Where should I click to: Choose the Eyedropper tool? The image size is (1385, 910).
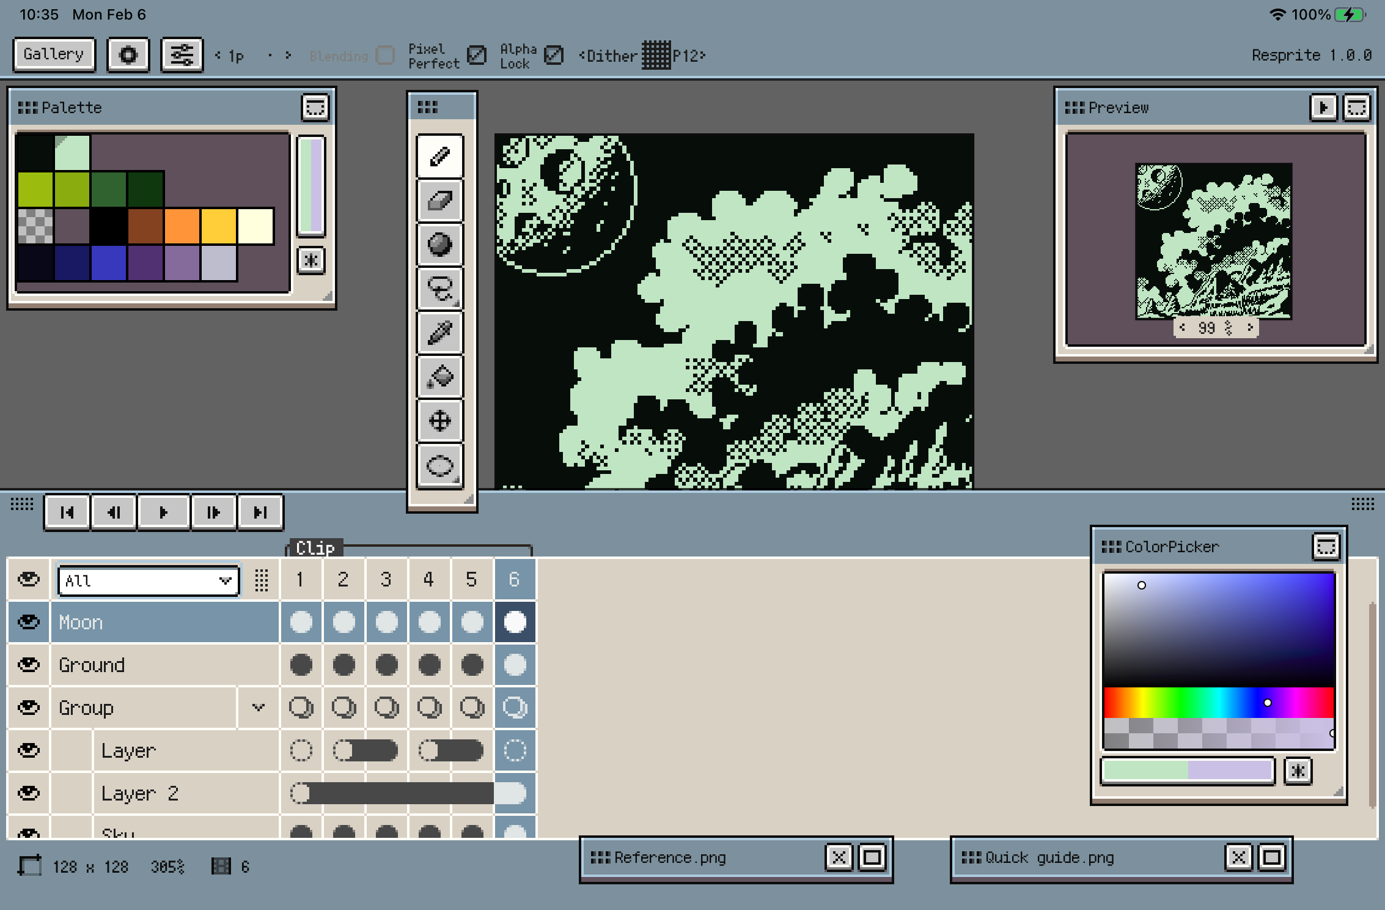(x=439, y=333)
